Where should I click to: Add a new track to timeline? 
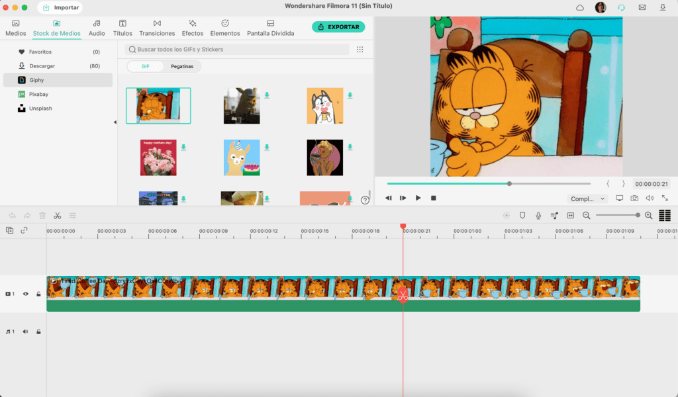click(x=9, y=230)
